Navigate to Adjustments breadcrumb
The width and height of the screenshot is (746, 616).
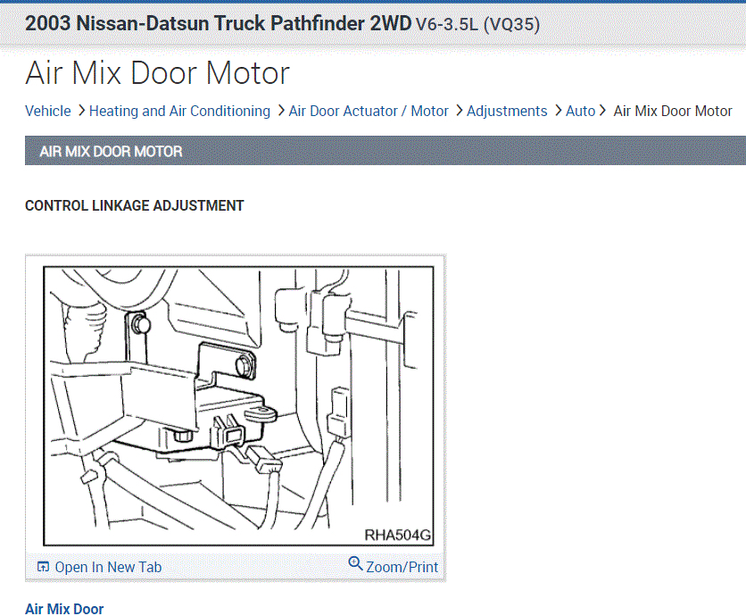coord(507,111)
